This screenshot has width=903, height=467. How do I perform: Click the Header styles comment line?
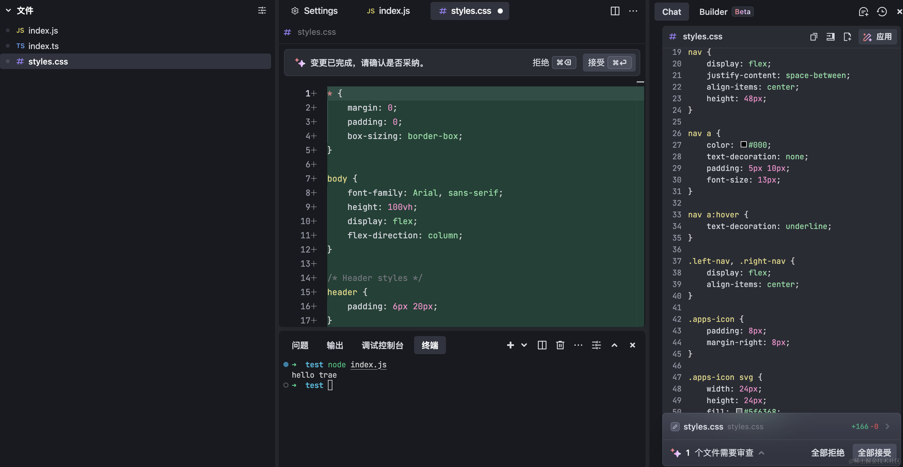click(375, 278)
